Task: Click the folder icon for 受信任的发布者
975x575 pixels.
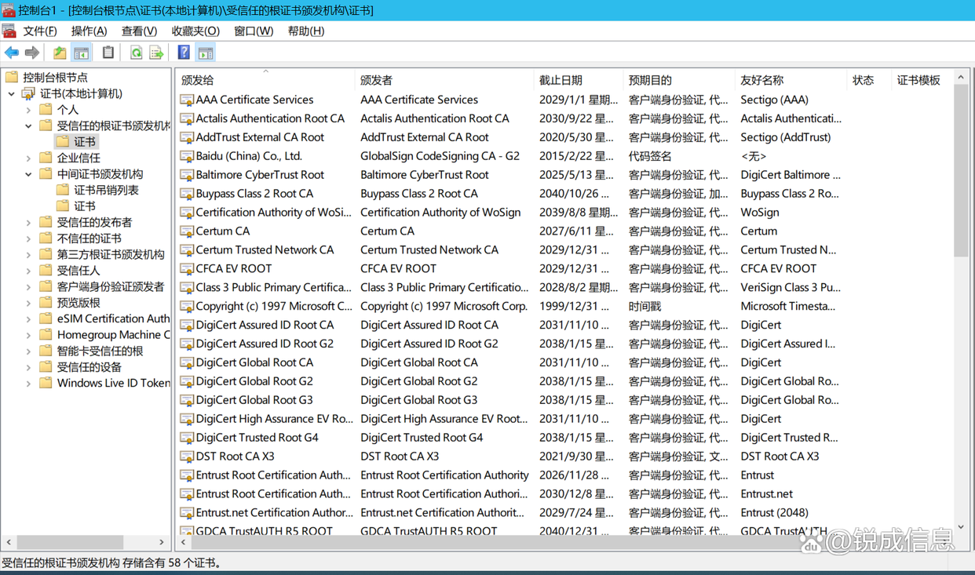Action: coord(46,222)
